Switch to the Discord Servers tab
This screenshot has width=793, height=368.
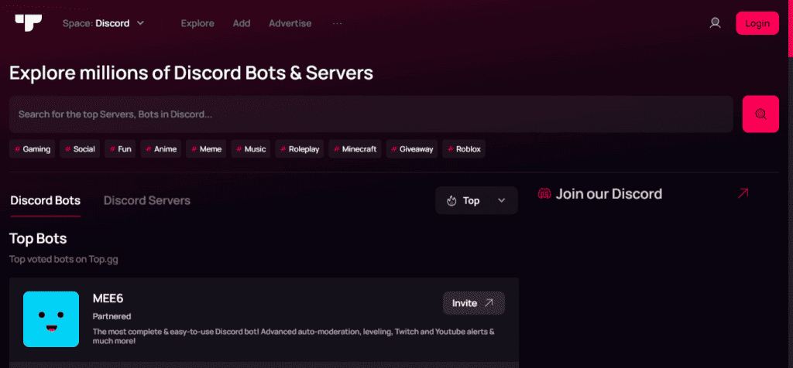[x=147, y=201]
